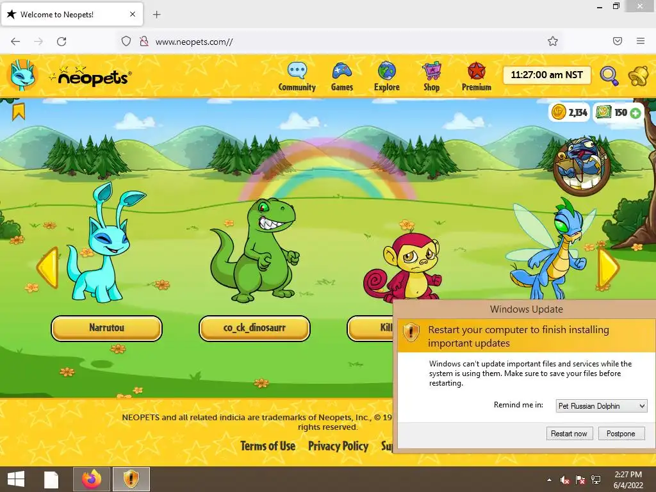Screen dimensions: 656x492
Task: Click the 11:27:00 am NST clock
Action: click(x=547, y=75)
